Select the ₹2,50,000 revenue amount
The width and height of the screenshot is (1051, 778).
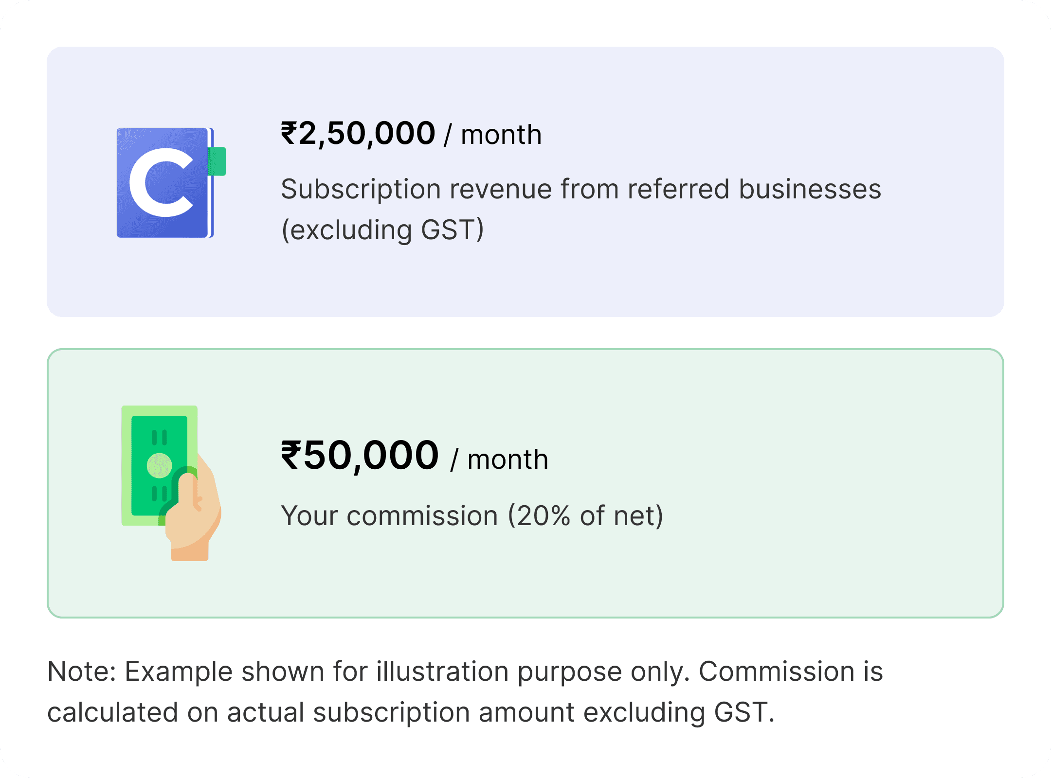coord(358,134)
